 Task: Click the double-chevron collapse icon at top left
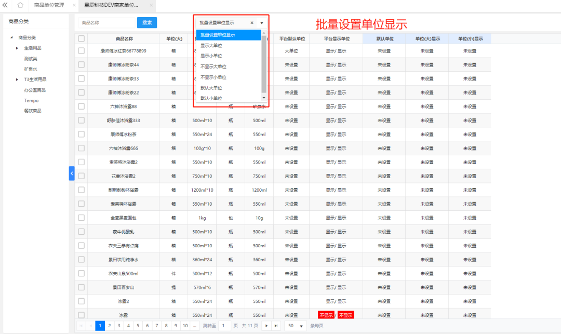tap(6, 5)
